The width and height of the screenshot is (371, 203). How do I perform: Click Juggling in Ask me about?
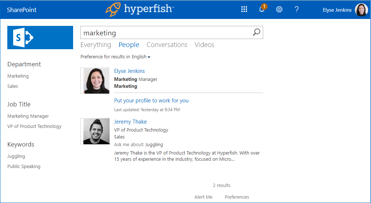click(x=154, y=144)
